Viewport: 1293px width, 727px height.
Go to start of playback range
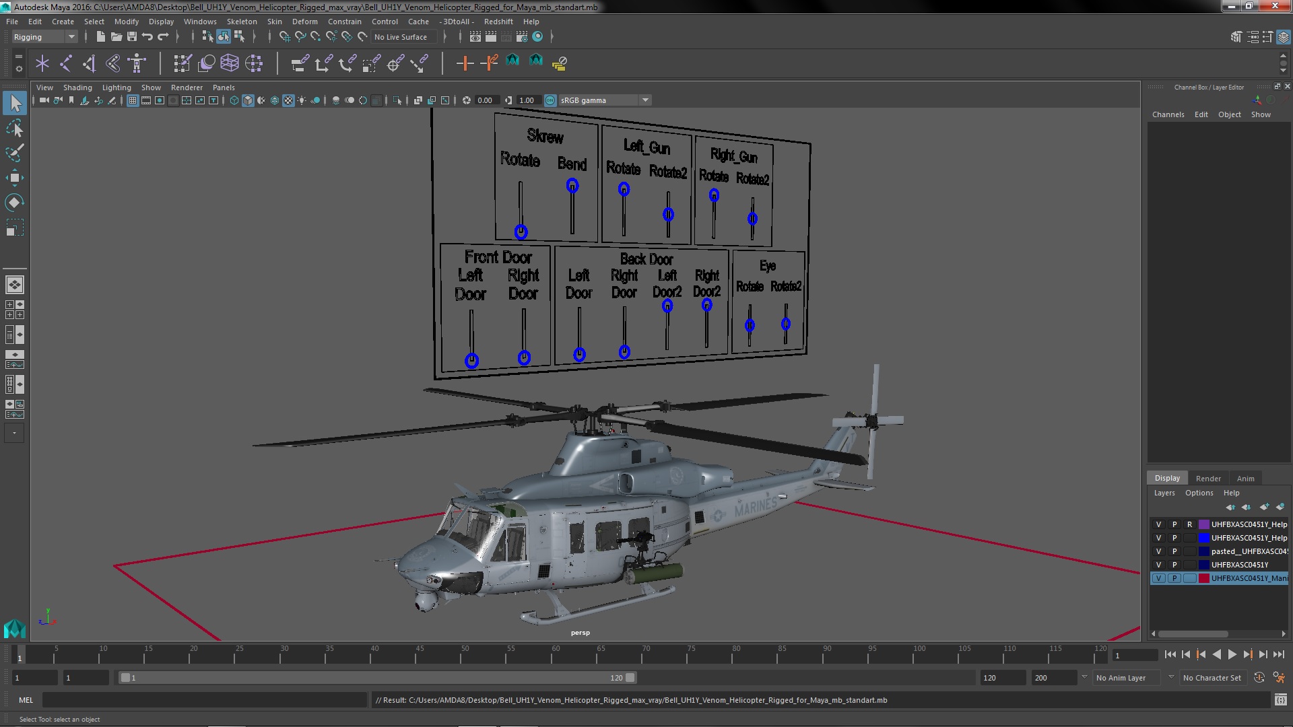pos(1170,654)
